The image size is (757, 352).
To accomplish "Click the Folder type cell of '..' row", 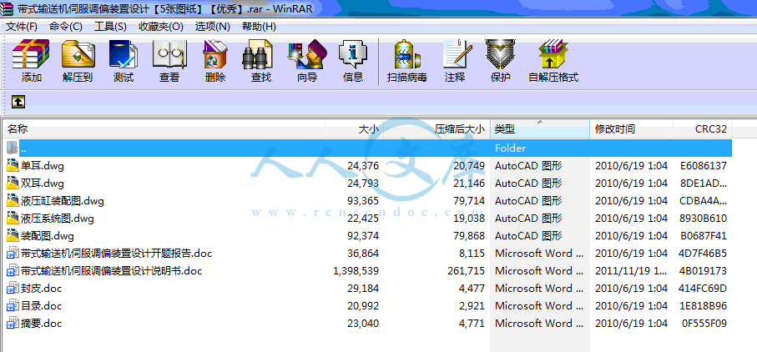I will pos(510,148).
